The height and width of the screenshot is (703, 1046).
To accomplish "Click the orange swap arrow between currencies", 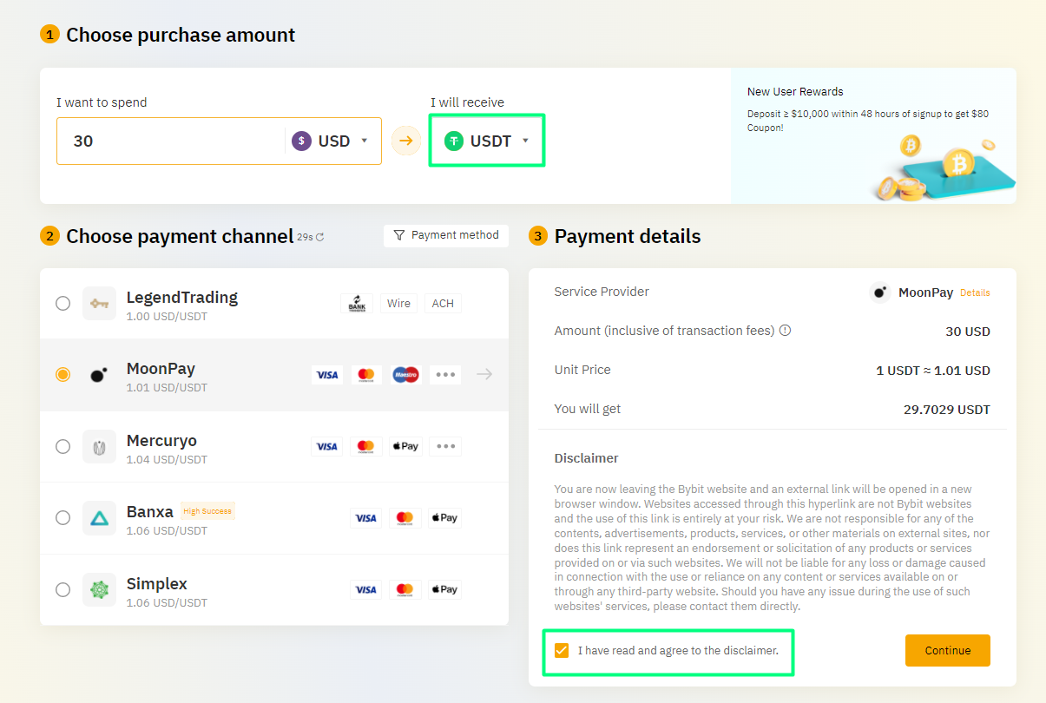I will [x=406, y=141].
